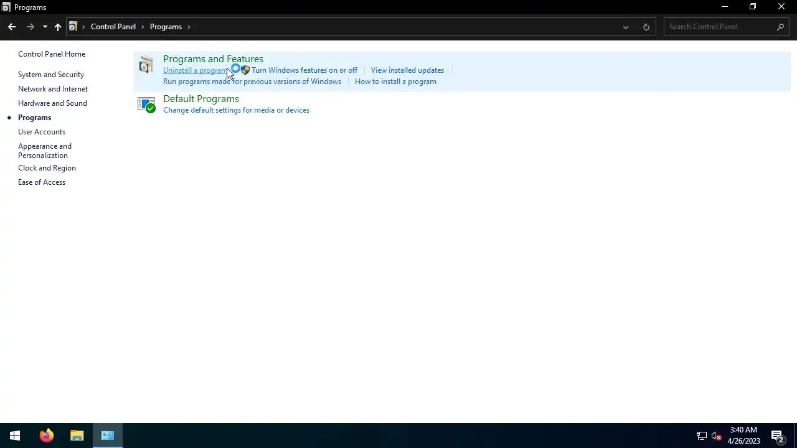Open Hardware and Sound category
The width and height of the screenshot is (797, 448).
pyautogui.click(x=52, y=103)
